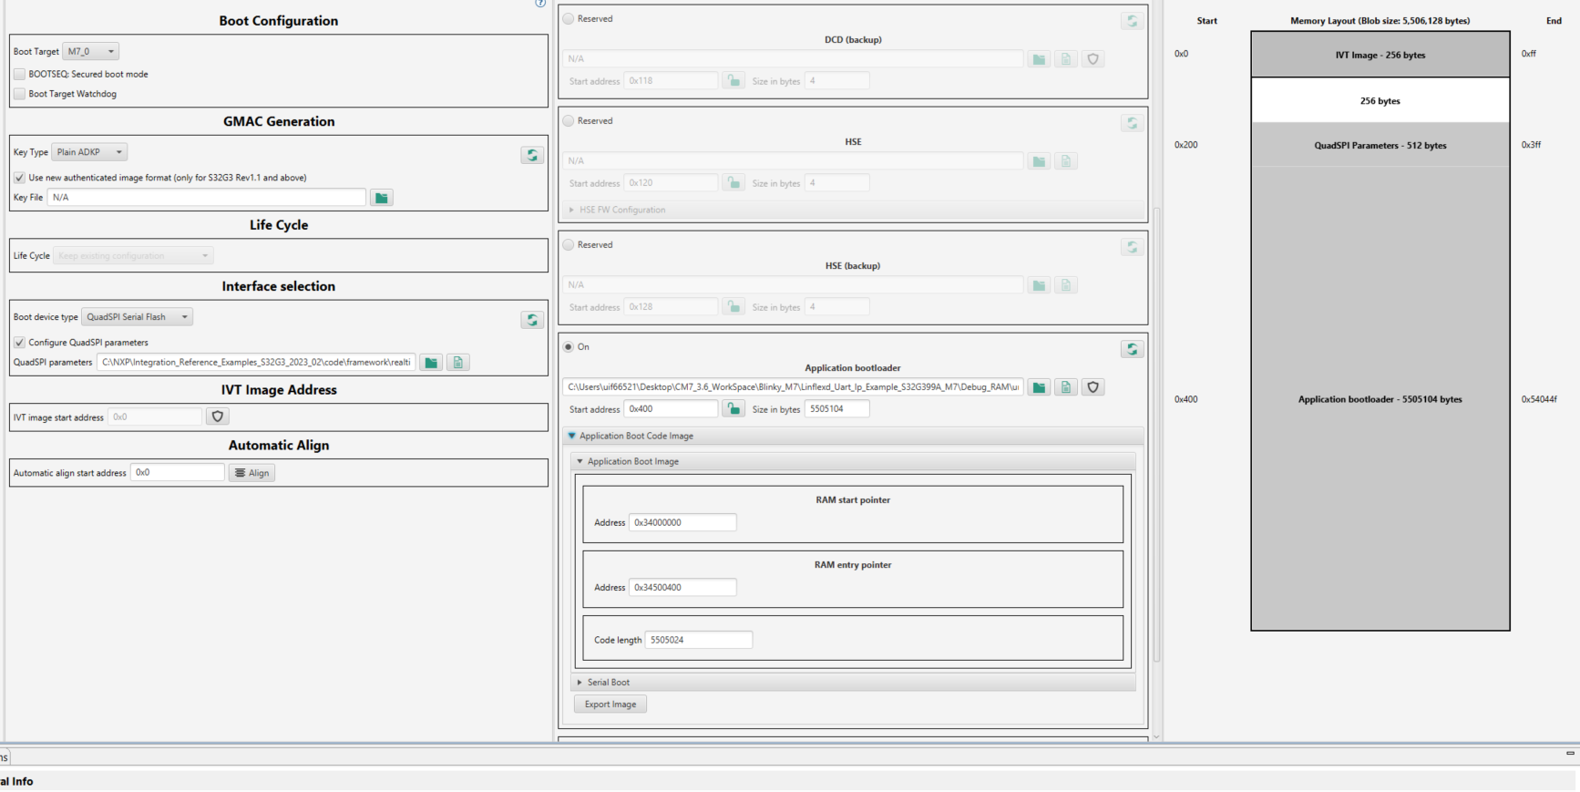Open QuadSPI parameters document icon
Screen dimensions: 1580x792
458,363
